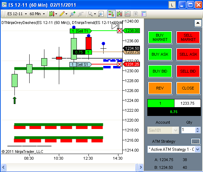This screenshot has height=172, width=203.
Task: Click the red candle at 12:30
Action: click(x=88, y=43)
